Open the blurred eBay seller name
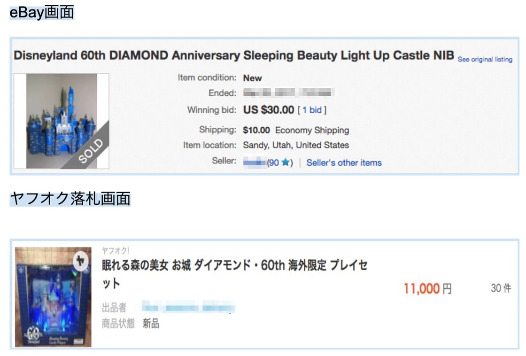This screenshot has height=356, width=526. coord(255,163)
